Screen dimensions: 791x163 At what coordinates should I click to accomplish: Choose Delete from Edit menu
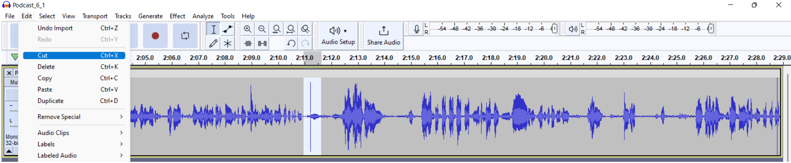(x=74, y=67)
